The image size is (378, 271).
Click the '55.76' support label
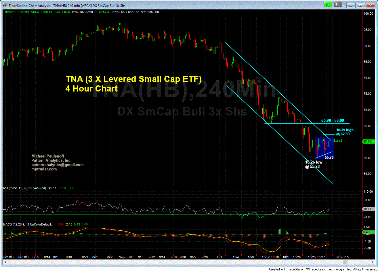329,158
